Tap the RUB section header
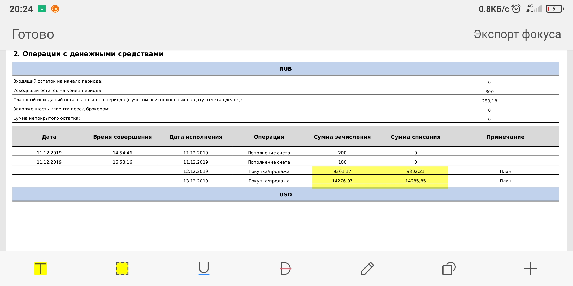The height and width of the screenshot is (286, 573). [286, 69]
